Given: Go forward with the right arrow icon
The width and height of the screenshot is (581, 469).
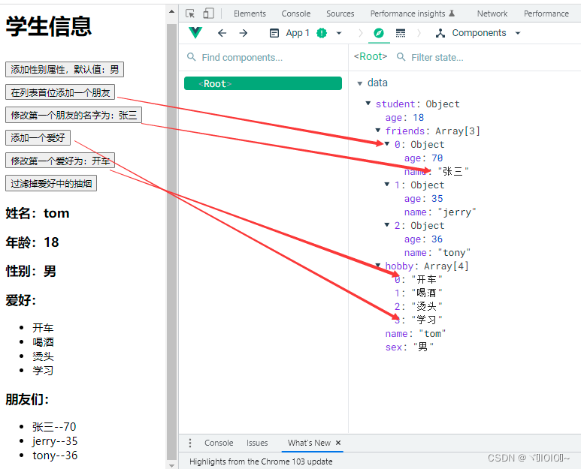Looking at the screenshot, I should pyautogui.click(x=243, y=33).
